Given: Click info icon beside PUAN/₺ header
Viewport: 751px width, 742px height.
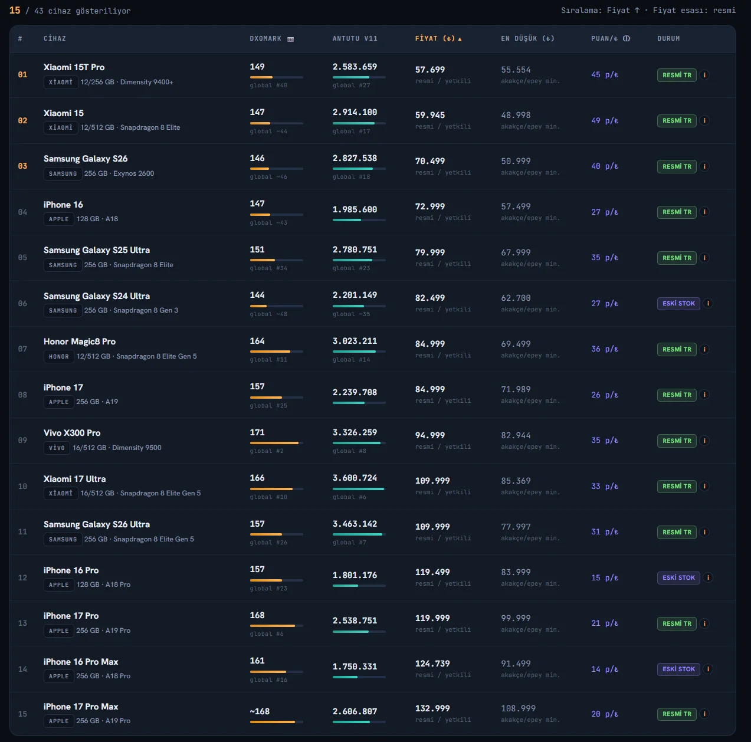Looking at the screenshot, I should (x=627, y=38).
